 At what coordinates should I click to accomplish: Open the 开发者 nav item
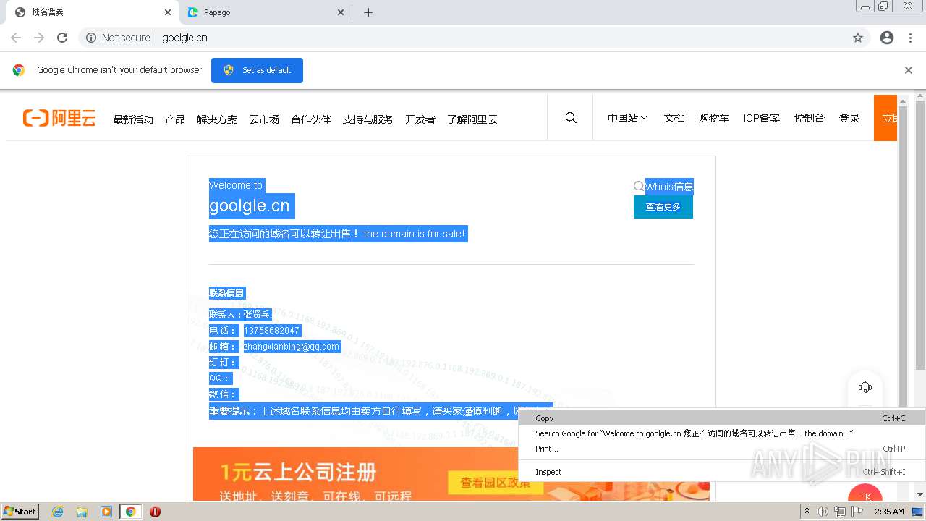coord(420,119)
